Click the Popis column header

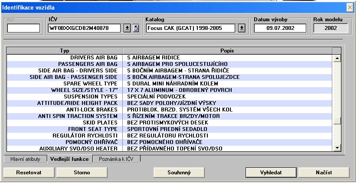coord(227,51)
